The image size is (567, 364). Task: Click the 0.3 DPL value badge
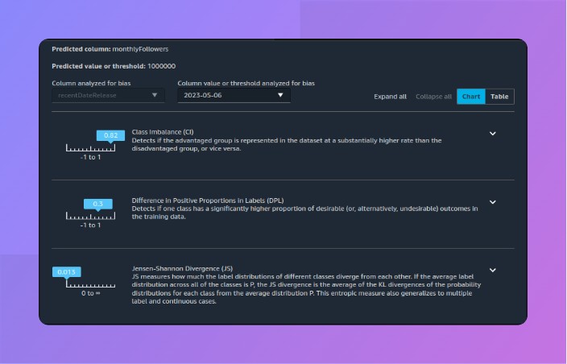97,204
